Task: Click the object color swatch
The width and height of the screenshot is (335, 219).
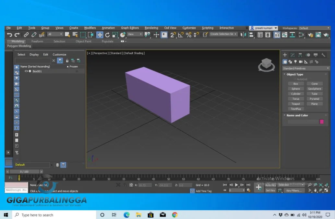Action: pos(321,121)
